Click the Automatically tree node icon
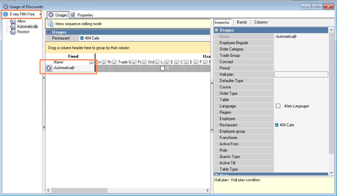 [x=13, y=27]
